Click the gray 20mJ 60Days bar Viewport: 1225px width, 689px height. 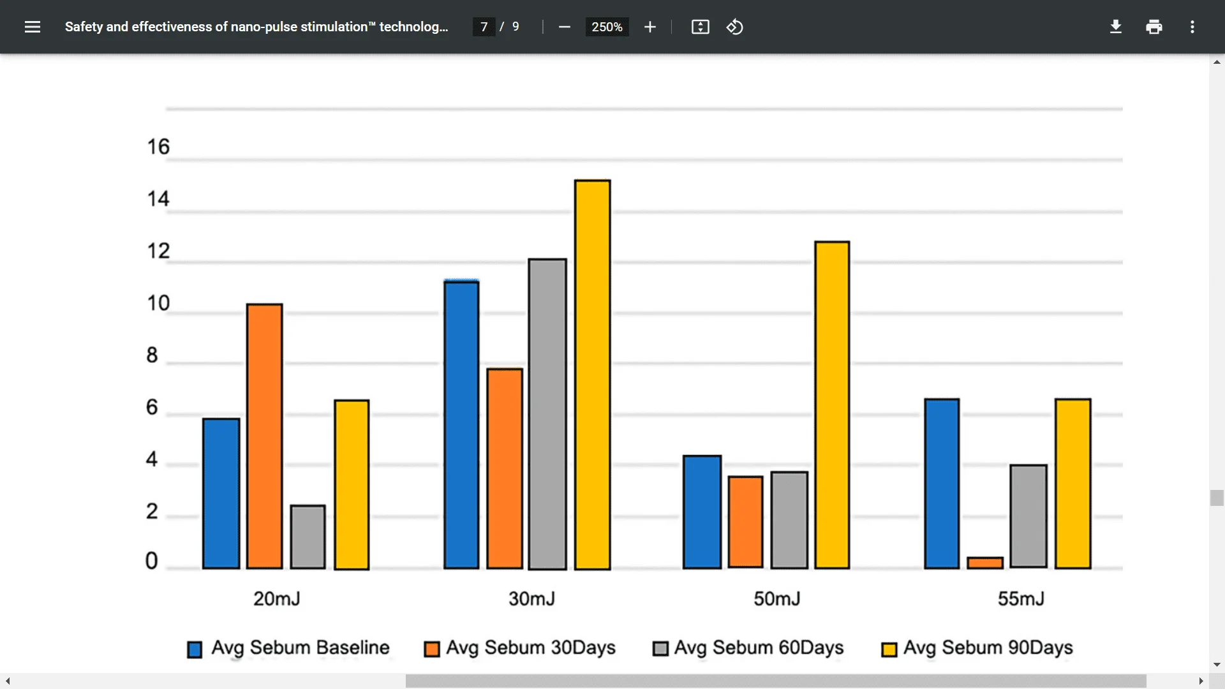308,537
